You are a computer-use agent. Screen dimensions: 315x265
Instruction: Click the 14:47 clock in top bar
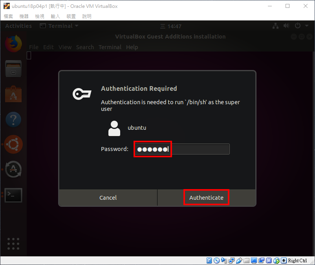171,26
